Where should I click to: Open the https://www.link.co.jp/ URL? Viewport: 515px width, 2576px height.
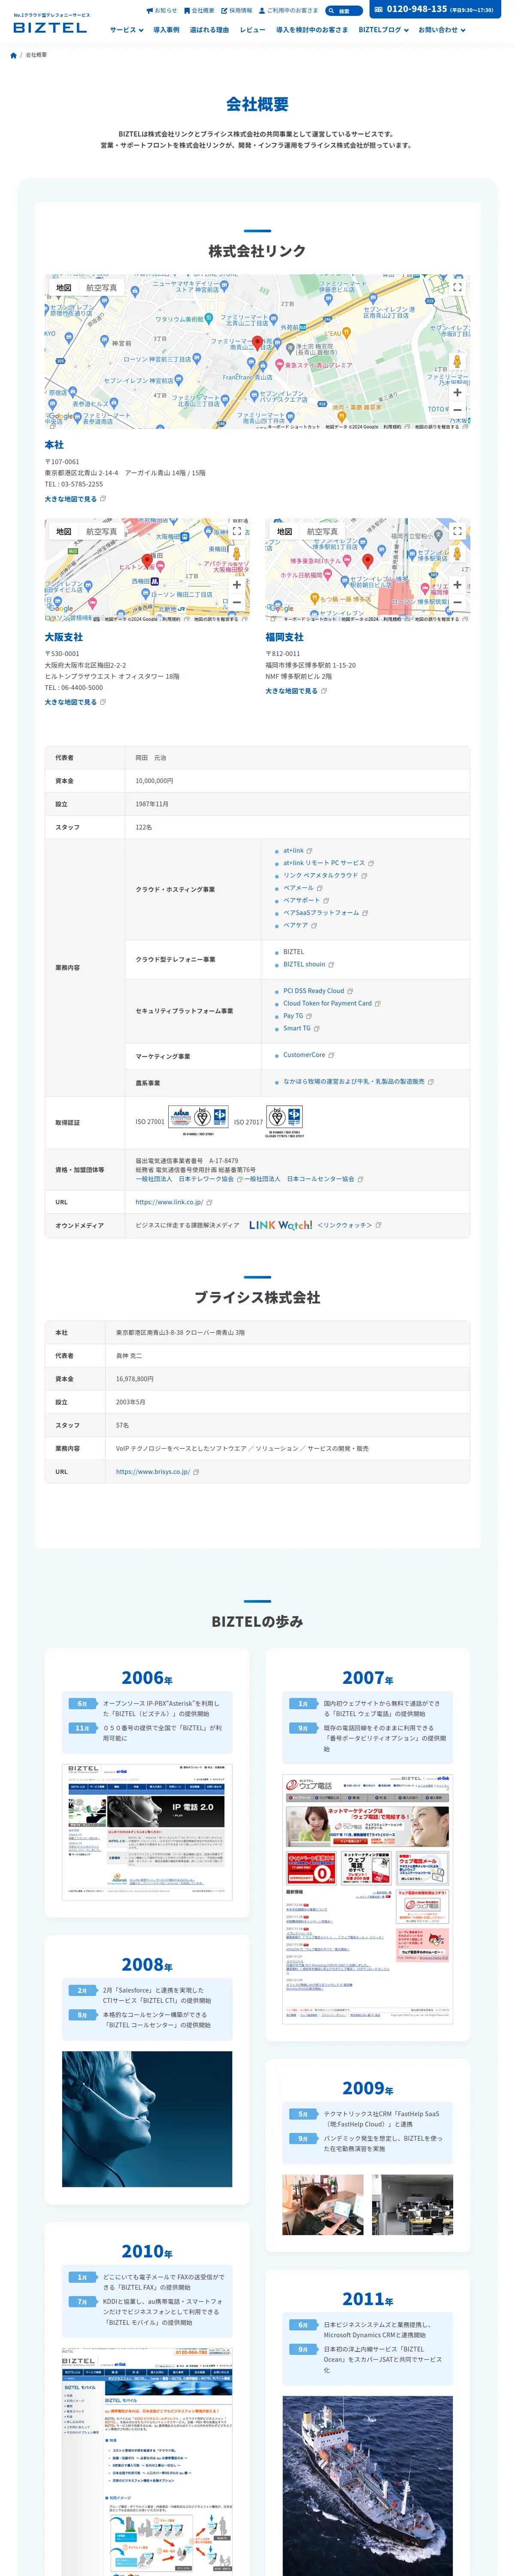click(x=173, y=1202)
